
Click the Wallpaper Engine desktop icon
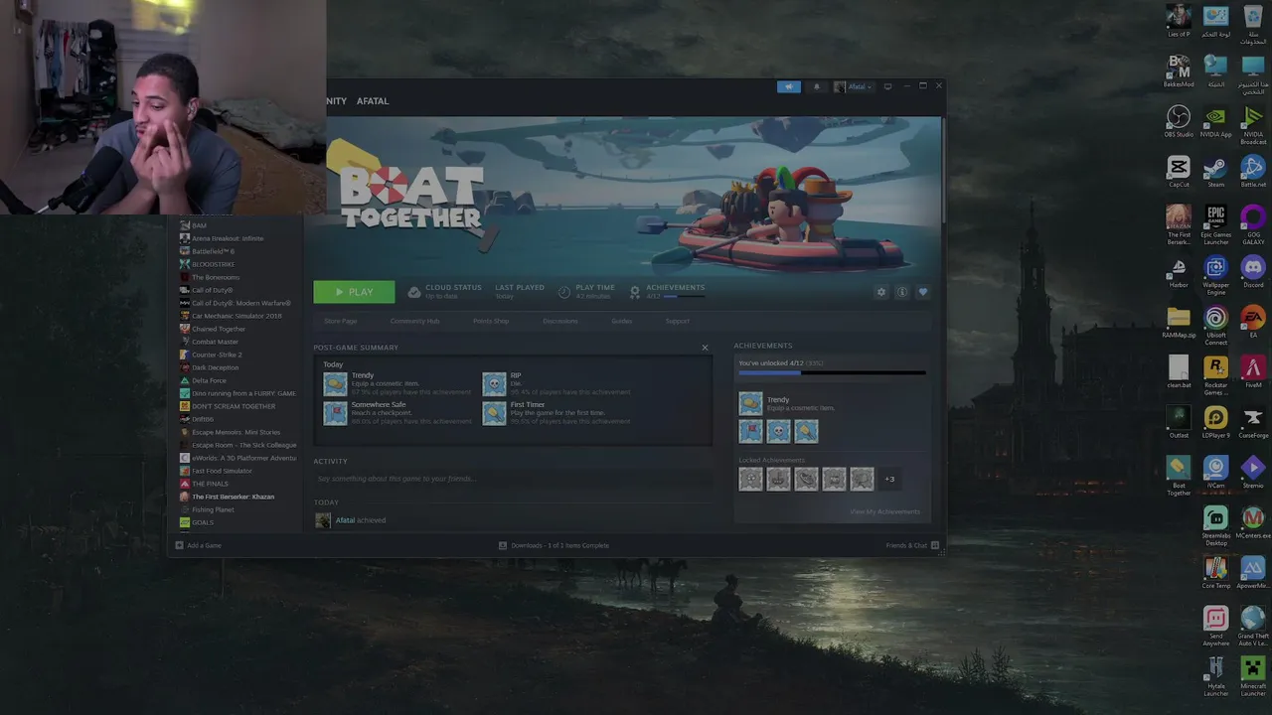click(1215, 276)
